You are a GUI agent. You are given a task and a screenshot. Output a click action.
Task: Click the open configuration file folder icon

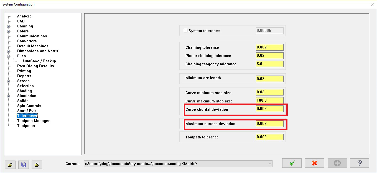pos(10,165)
